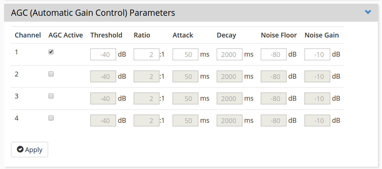Click channel 1 Attack time field
This screenshot has height=169, width=382.
(185, 54)
